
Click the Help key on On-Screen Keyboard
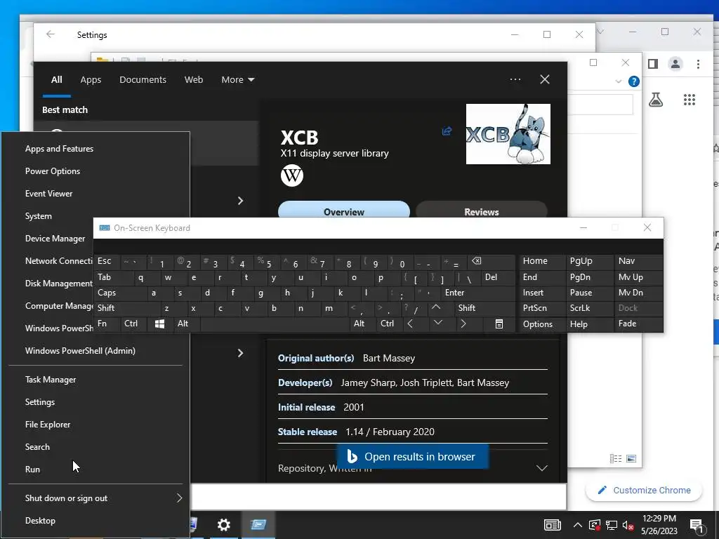coord(590,324)
